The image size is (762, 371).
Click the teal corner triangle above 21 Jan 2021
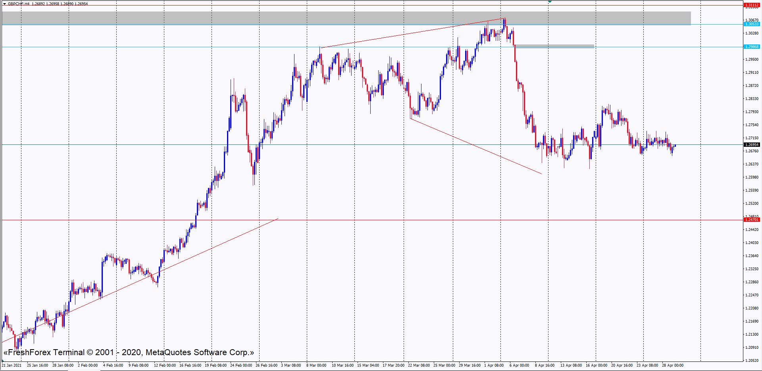click(3, 361)
